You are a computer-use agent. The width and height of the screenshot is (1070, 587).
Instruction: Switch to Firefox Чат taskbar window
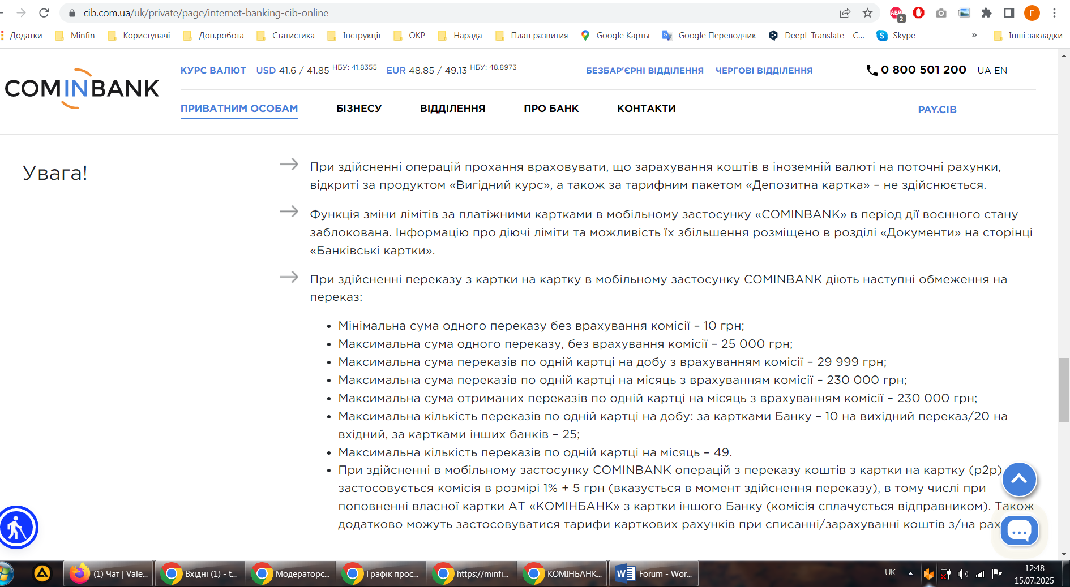[108, 573]
